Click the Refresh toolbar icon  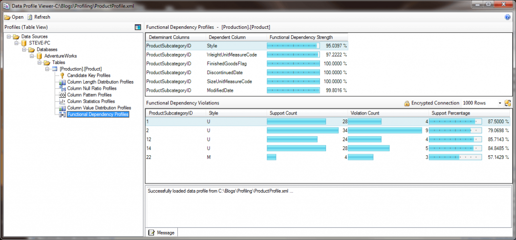click(30, 17)
